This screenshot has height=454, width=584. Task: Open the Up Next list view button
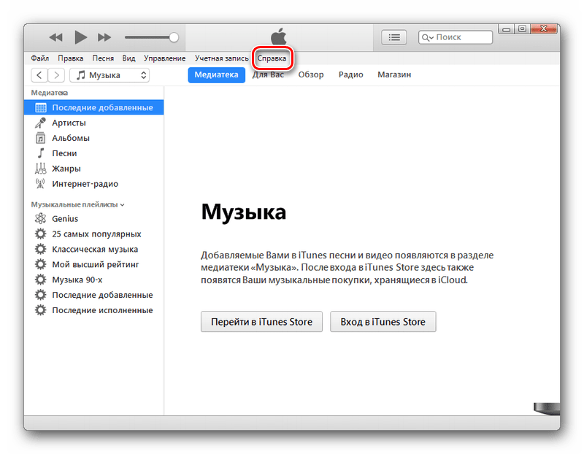[393, 37]
